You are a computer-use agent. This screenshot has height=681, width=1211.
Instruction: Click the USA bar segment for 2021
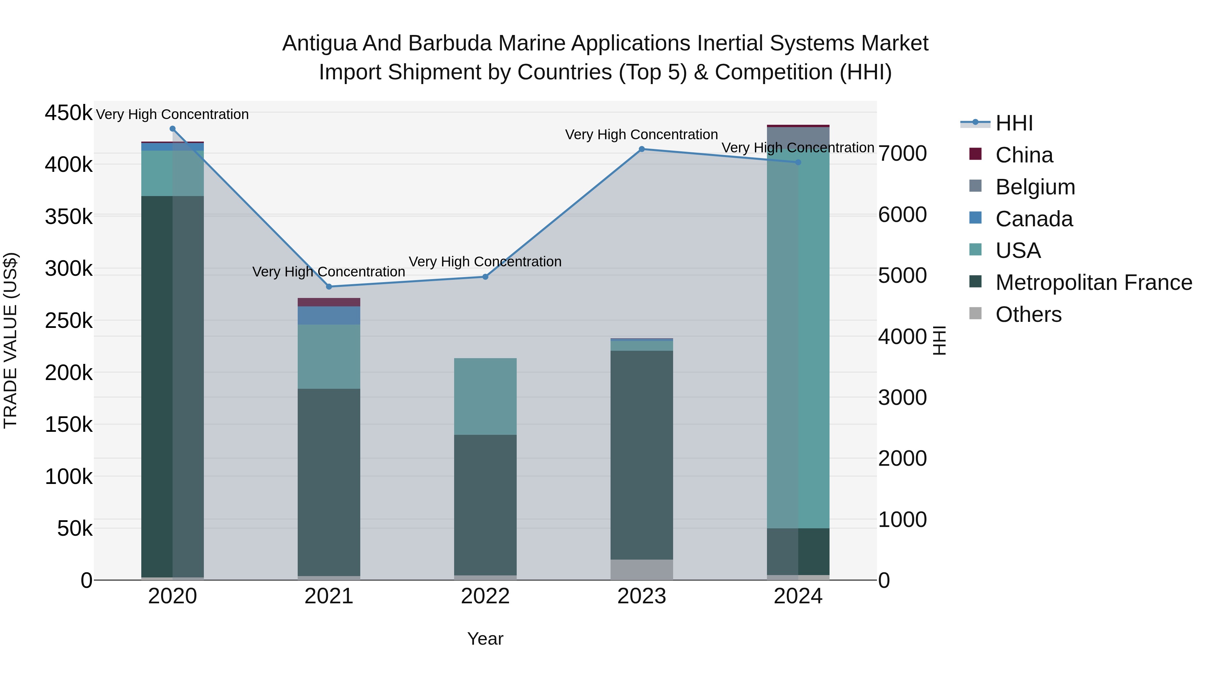[x=329, y=357]
